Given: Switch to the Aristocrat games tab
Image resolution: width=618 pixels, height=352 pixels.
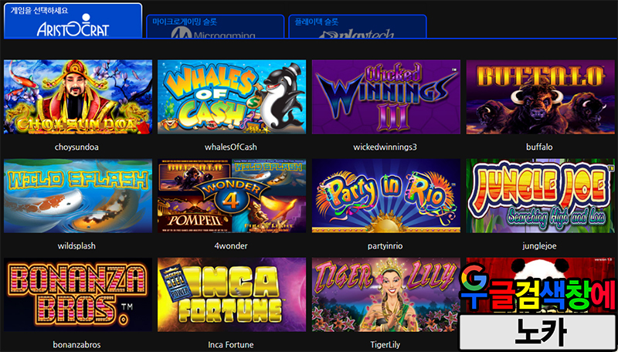Looking at the screenshot, I should 73,21.
